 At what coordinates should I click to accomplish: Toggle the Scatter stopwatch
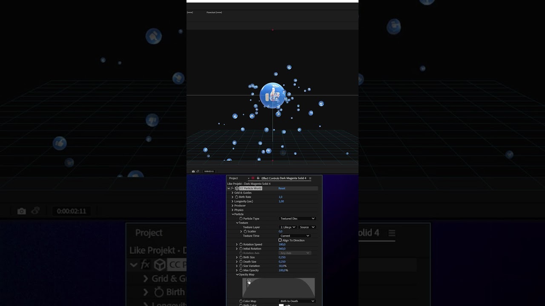(245, 232)
